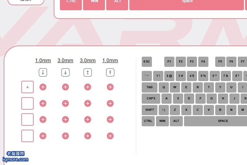Edit the second 3.0mm actuation value
The width and height of the screenshot is (247, 165).
88,60
